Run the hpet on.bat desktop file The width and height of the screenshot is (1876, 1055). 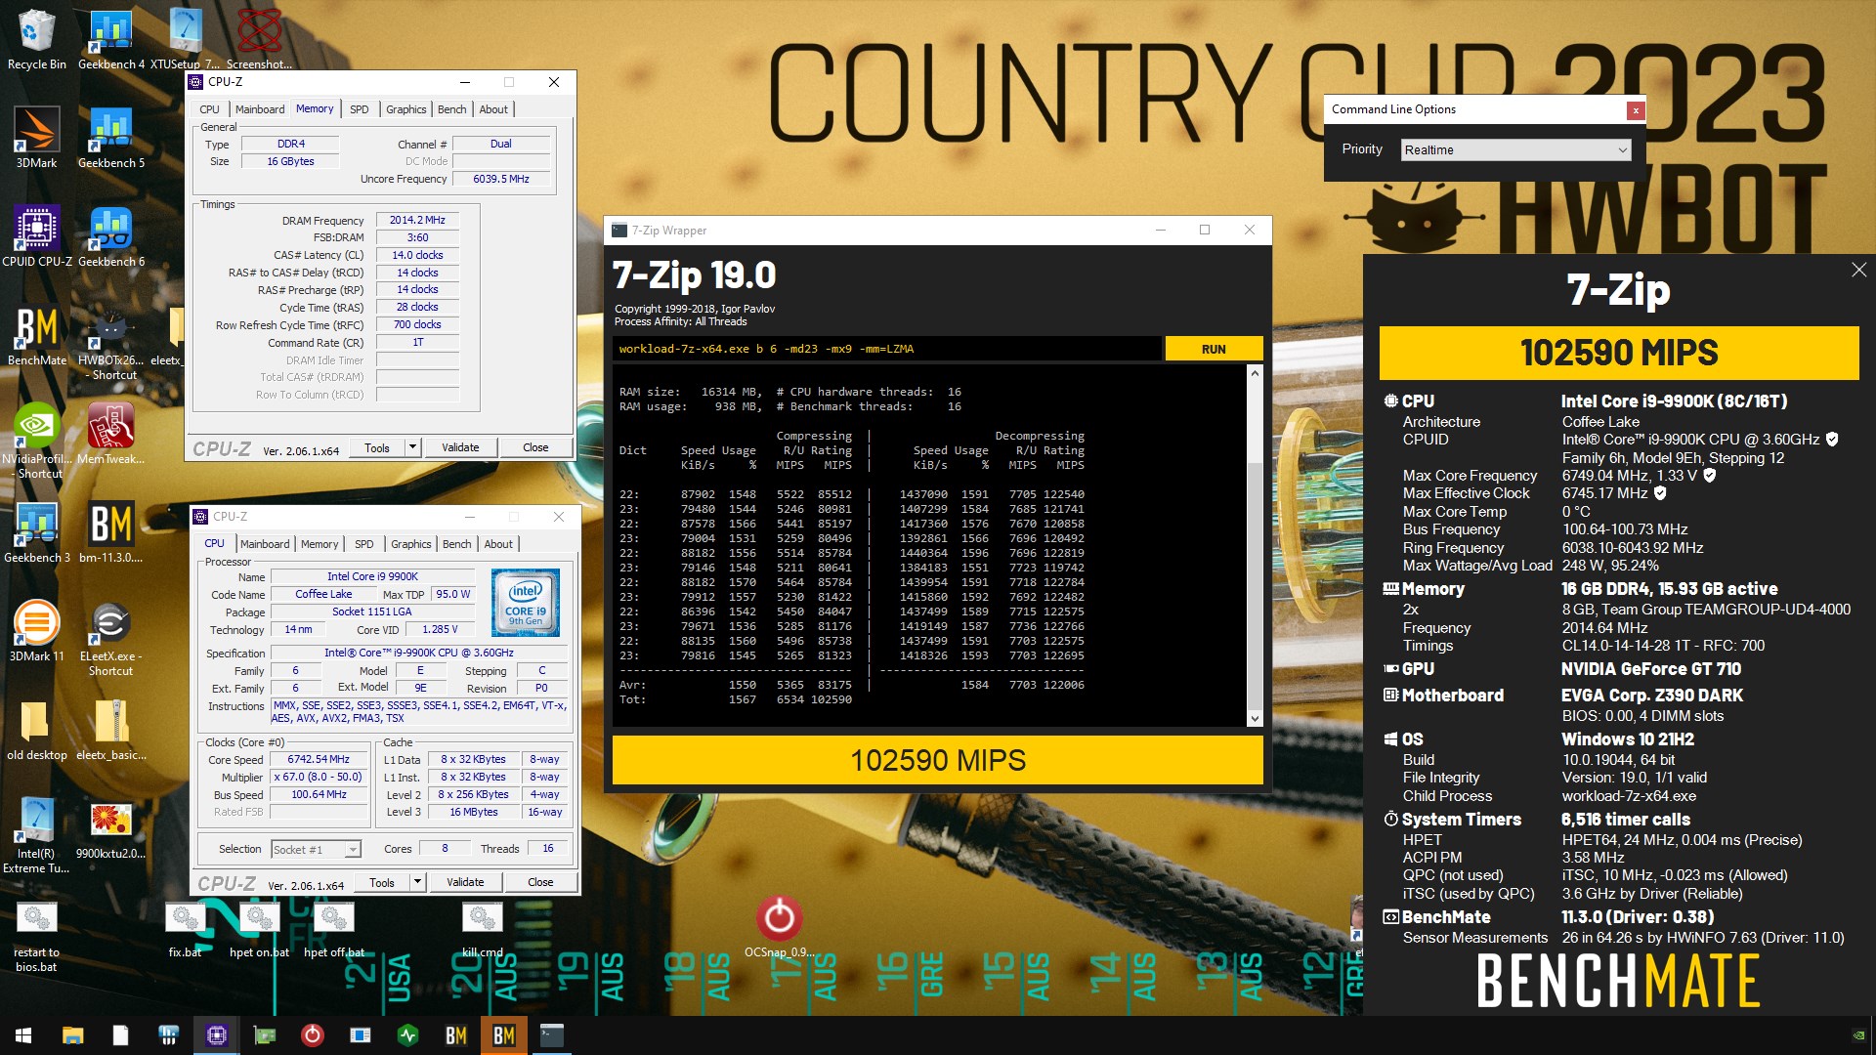tap(259, 929)
